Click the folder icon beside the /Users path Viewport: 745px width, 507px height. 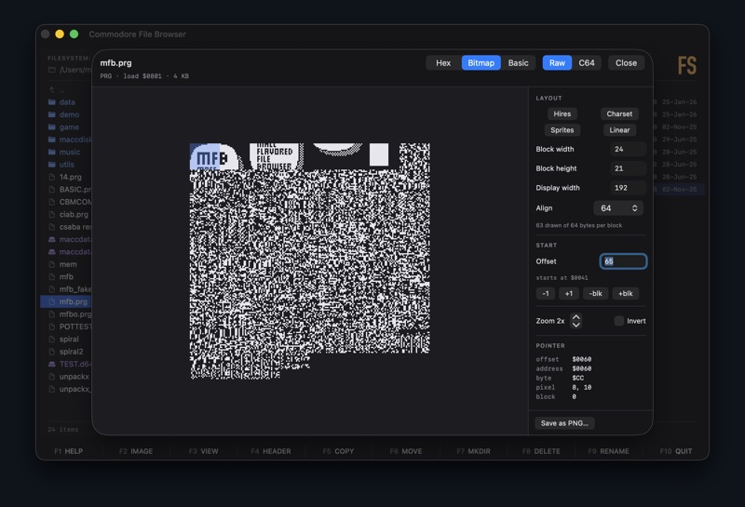[52, 70]
